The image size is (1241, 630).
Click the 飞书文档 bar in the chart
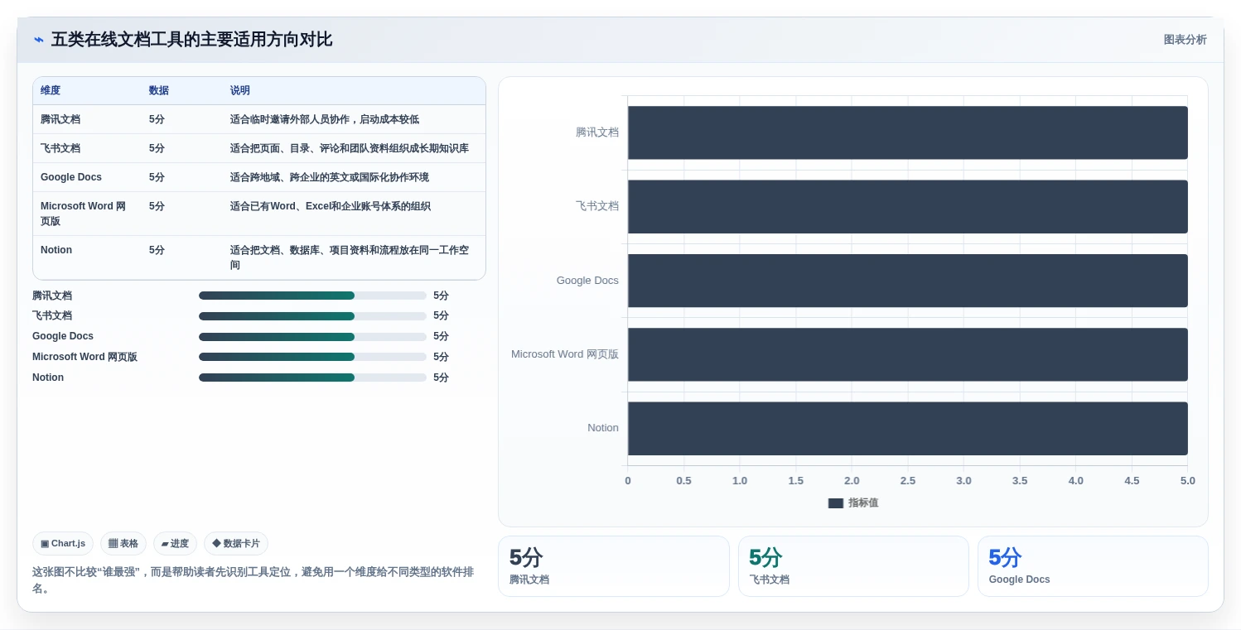908,207
